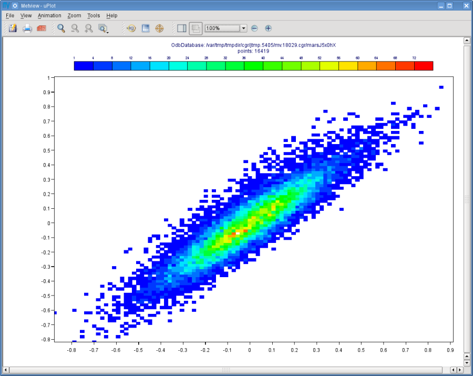The image size is (473, 376).
Task: Decrease plot size with minus button
Action: (x=254, y=28)
